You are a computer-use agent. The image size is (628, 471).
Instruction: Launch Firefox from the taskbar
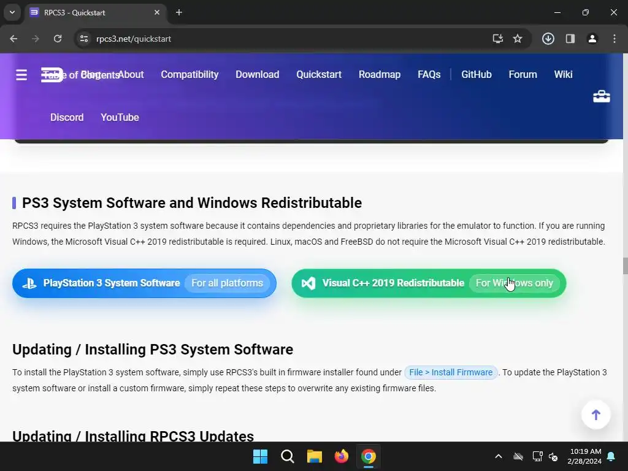point(341,456)
